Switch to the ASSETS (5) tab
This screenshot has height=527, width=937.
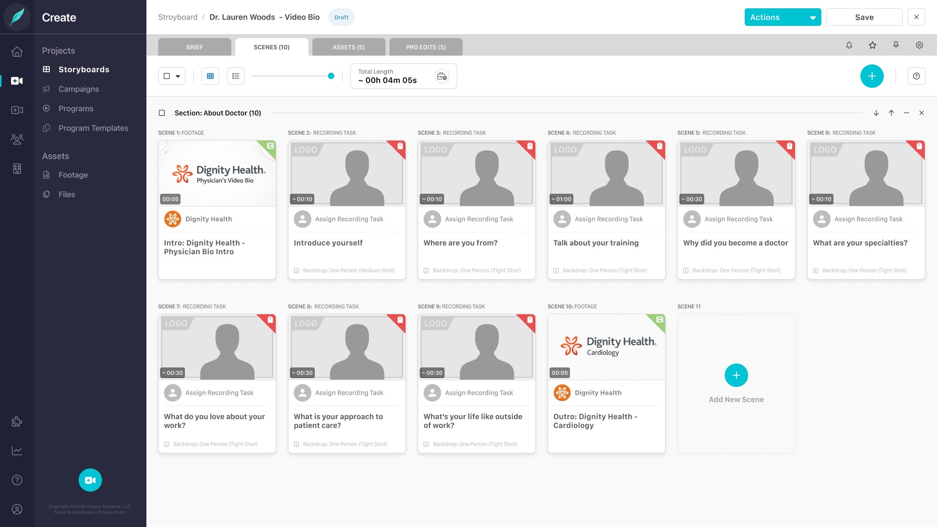[x=349, y=47]
